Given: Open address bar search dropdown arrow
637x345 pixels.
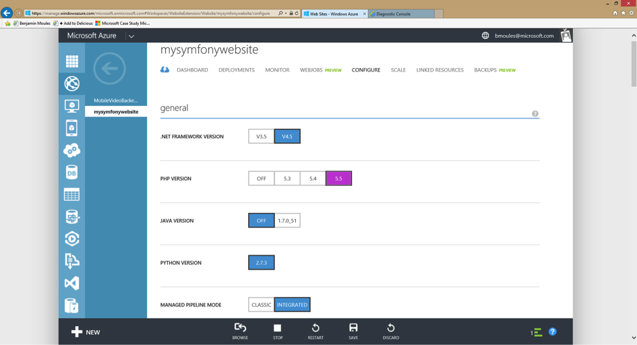Looking at the screenshot, I should tap(286, 13).
